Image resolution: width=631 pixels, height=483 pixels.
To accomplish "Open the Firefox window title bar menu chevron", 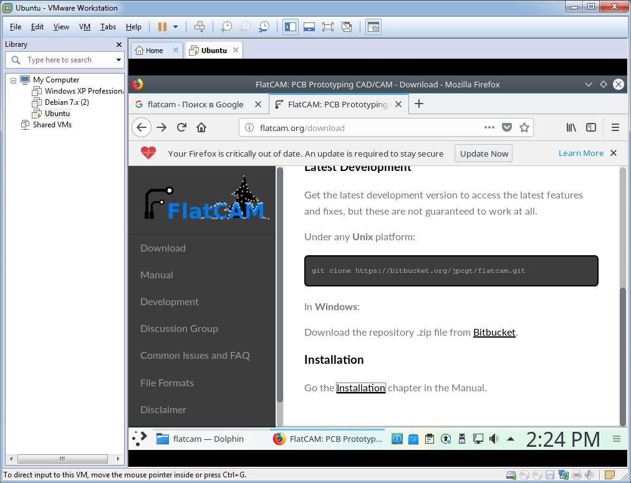I will pos(589,85).
